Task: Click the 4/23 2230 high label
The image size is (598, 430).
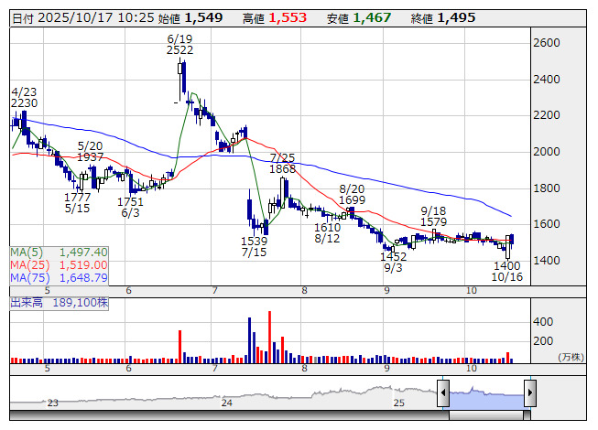Action: pyautogui.click(x=24, y=98)
